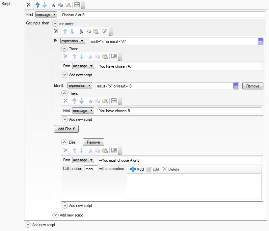This screenshot has width=269, height=231.
Task: Click Remove button on the 'Else if' row
Action: (253, 86)
